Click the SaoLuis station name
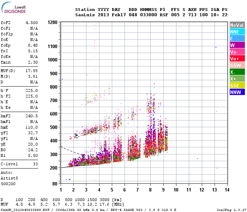The width and height of the screenshot is (247, 212). point(85,15)
